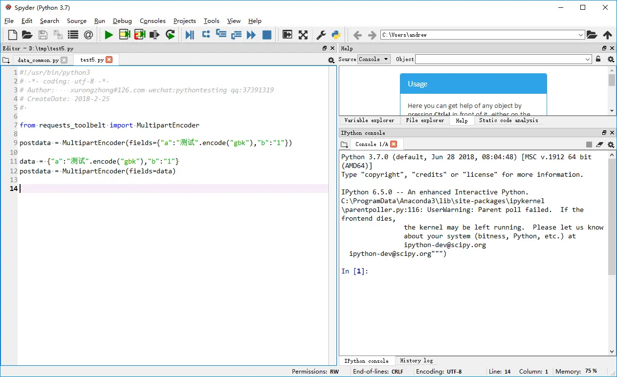The height and width of the screenshot is (377, 617).
Task: Open the Tools menu
Action: pos(212,21)
